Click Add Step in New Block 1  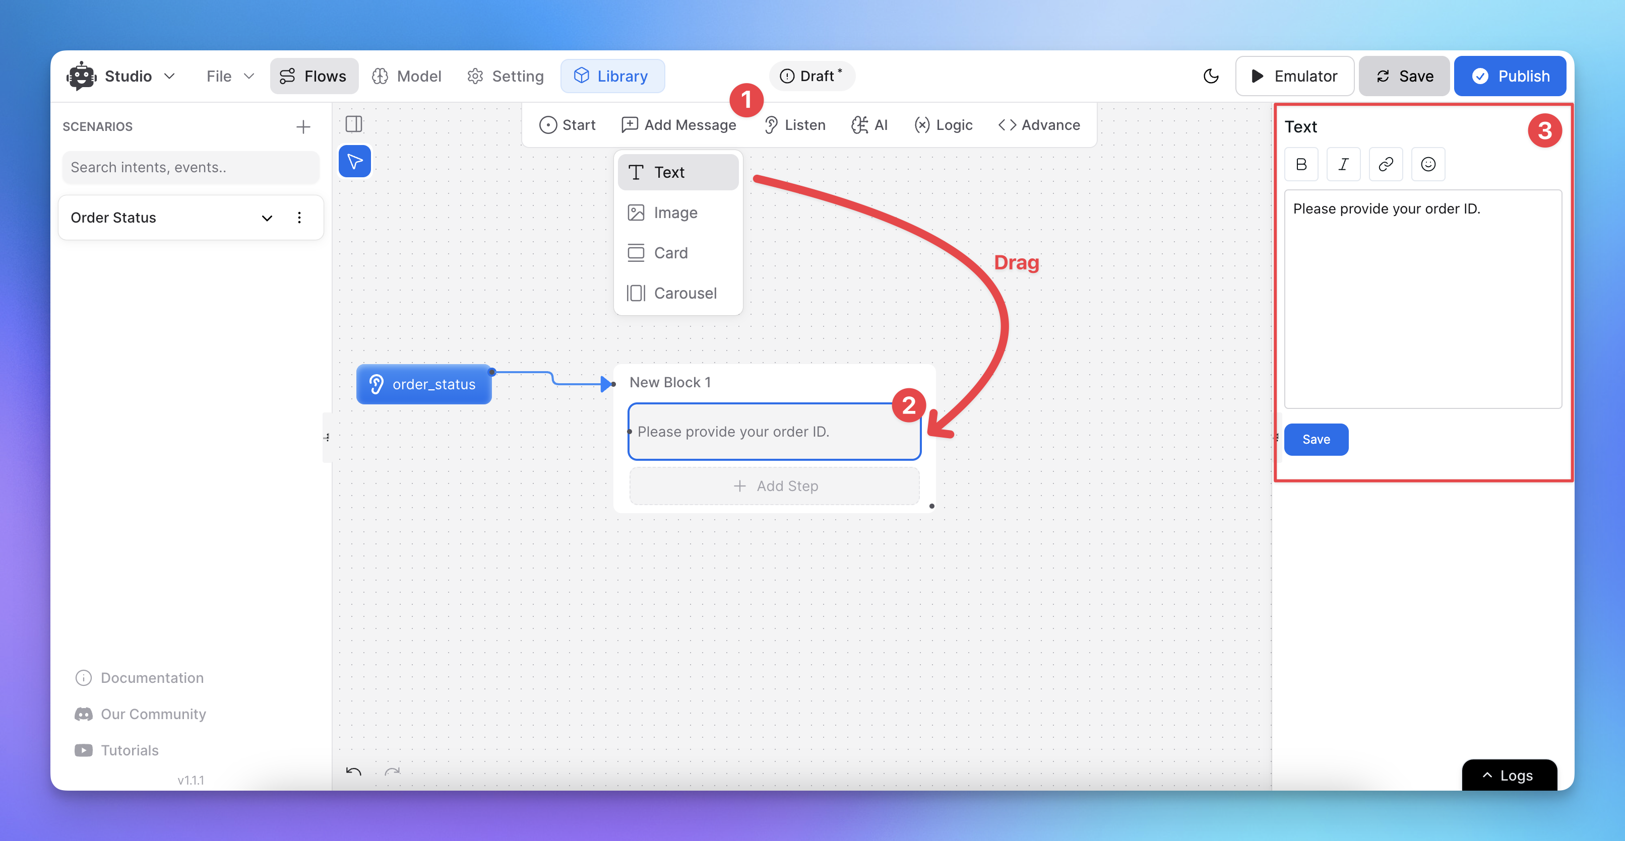point(774,486)
